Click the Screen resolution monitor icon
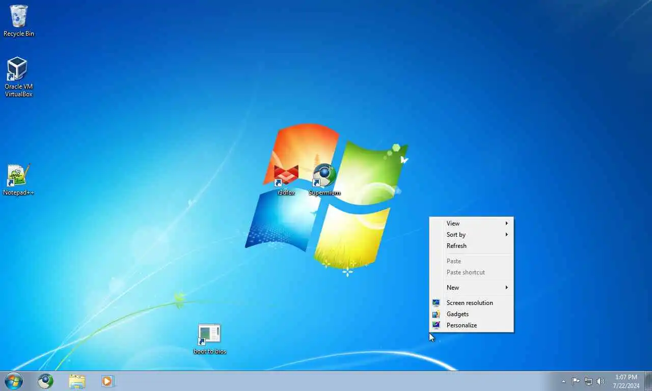The image size is (652, 391). pyautogui.click(x=436, y=303)
